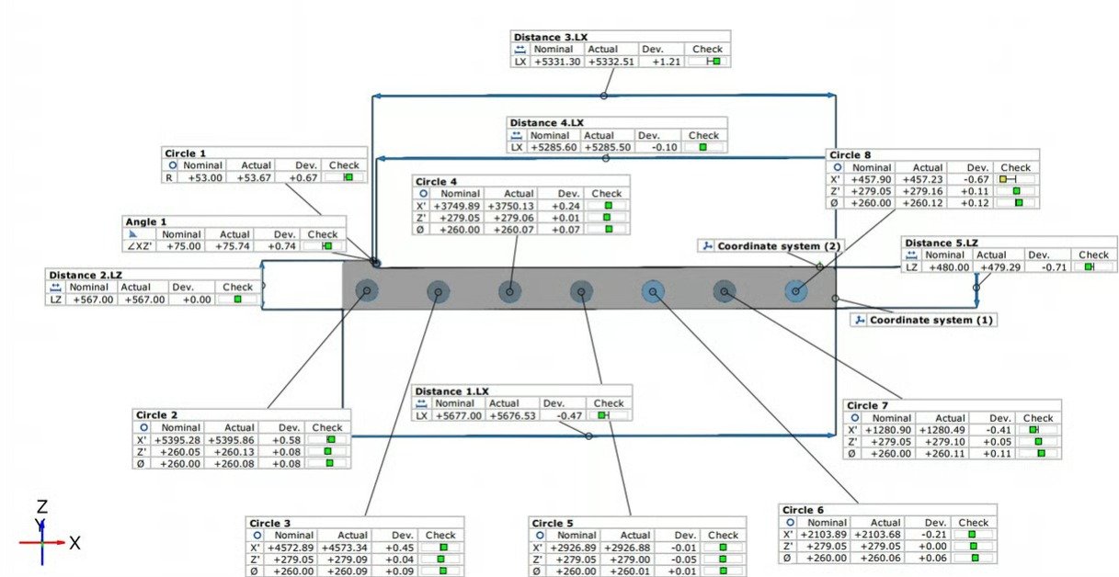Click the green check bar in Distance 2.LZ
The width and height of the screenshot is (1119, 577).
point(237,300)
